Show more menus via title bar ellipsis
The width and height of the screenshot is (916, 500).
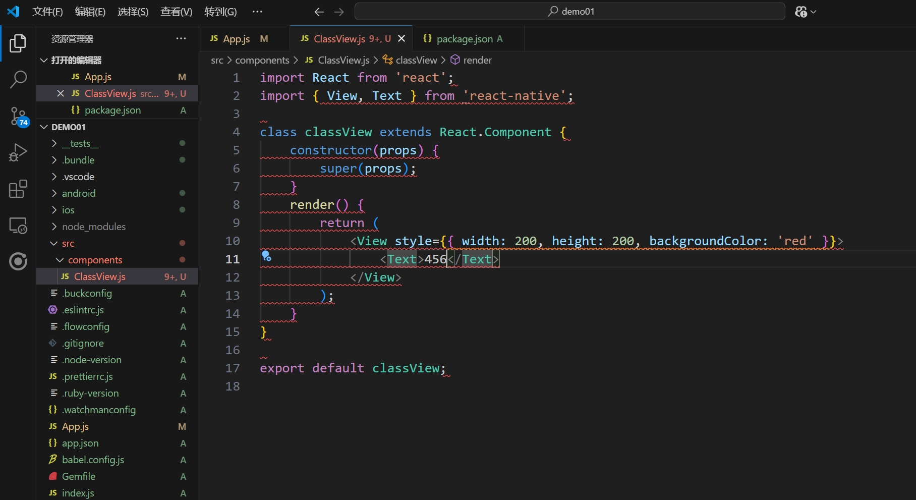[x=257, y=12]
